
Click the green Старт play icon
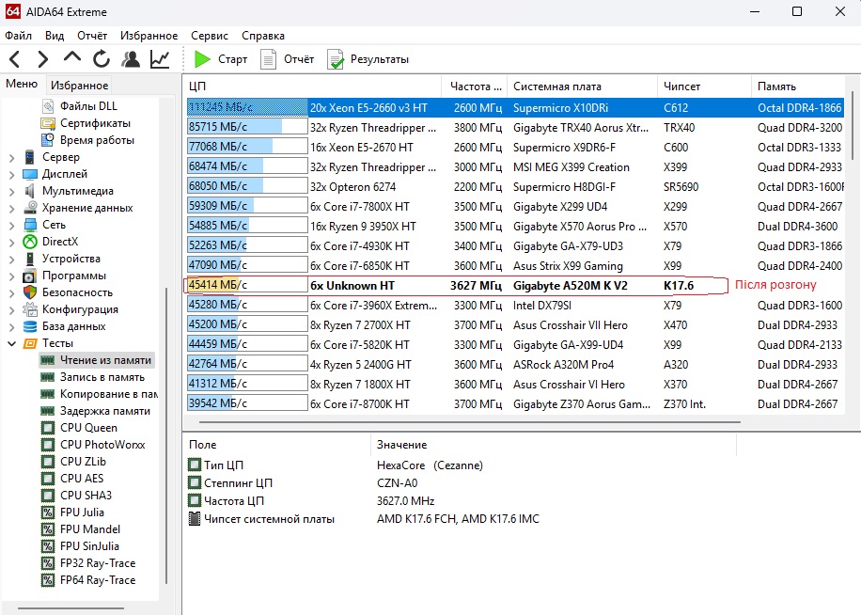pos(202,58)
